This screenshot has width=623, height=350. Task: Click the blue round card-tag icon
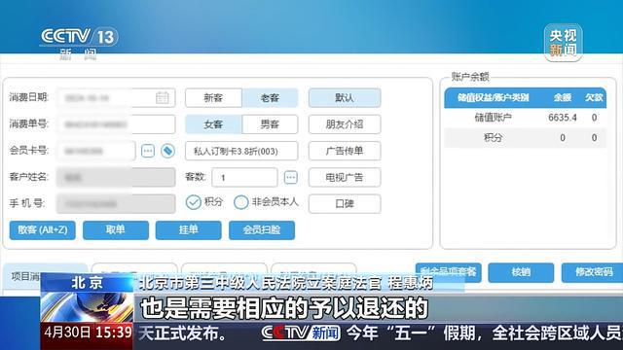pos(167,151)
